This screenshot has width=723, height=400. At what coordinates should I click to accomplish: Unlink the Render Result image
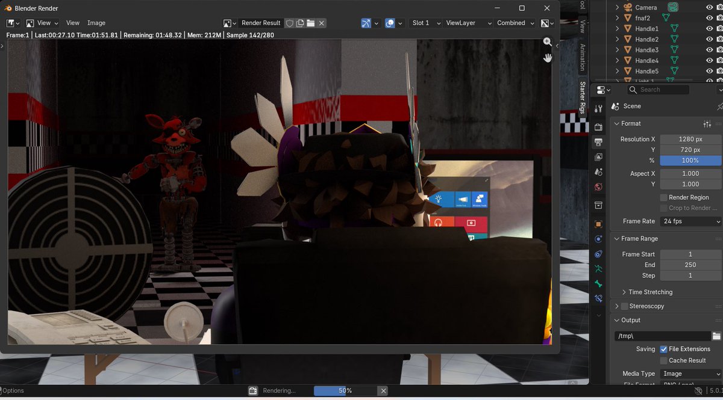(x=322, y=23)
